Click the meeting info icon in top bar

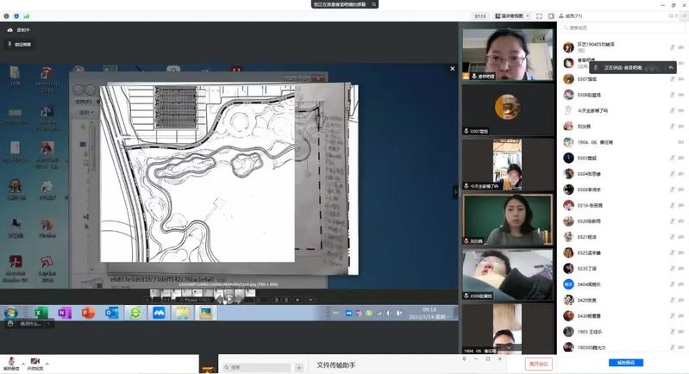click(7, 16)
